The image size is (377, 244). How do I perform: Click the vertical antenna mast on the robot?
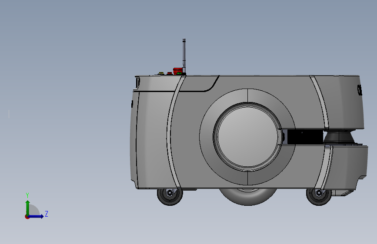pyautogui.click(x=184, y=56)
